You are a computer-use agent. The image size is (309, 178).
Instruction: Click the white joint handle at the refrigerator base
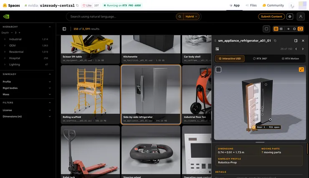[x=270, y=120]
